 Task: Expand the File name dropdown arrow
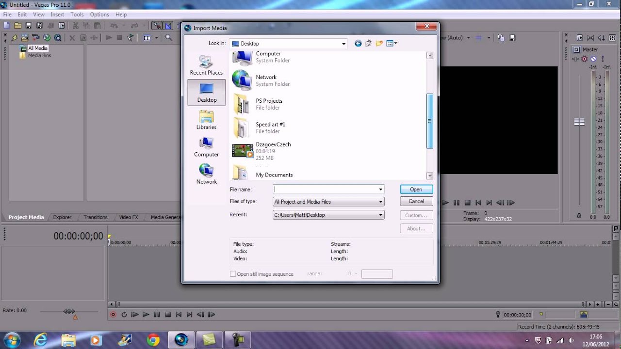click(x=381, y=190)
